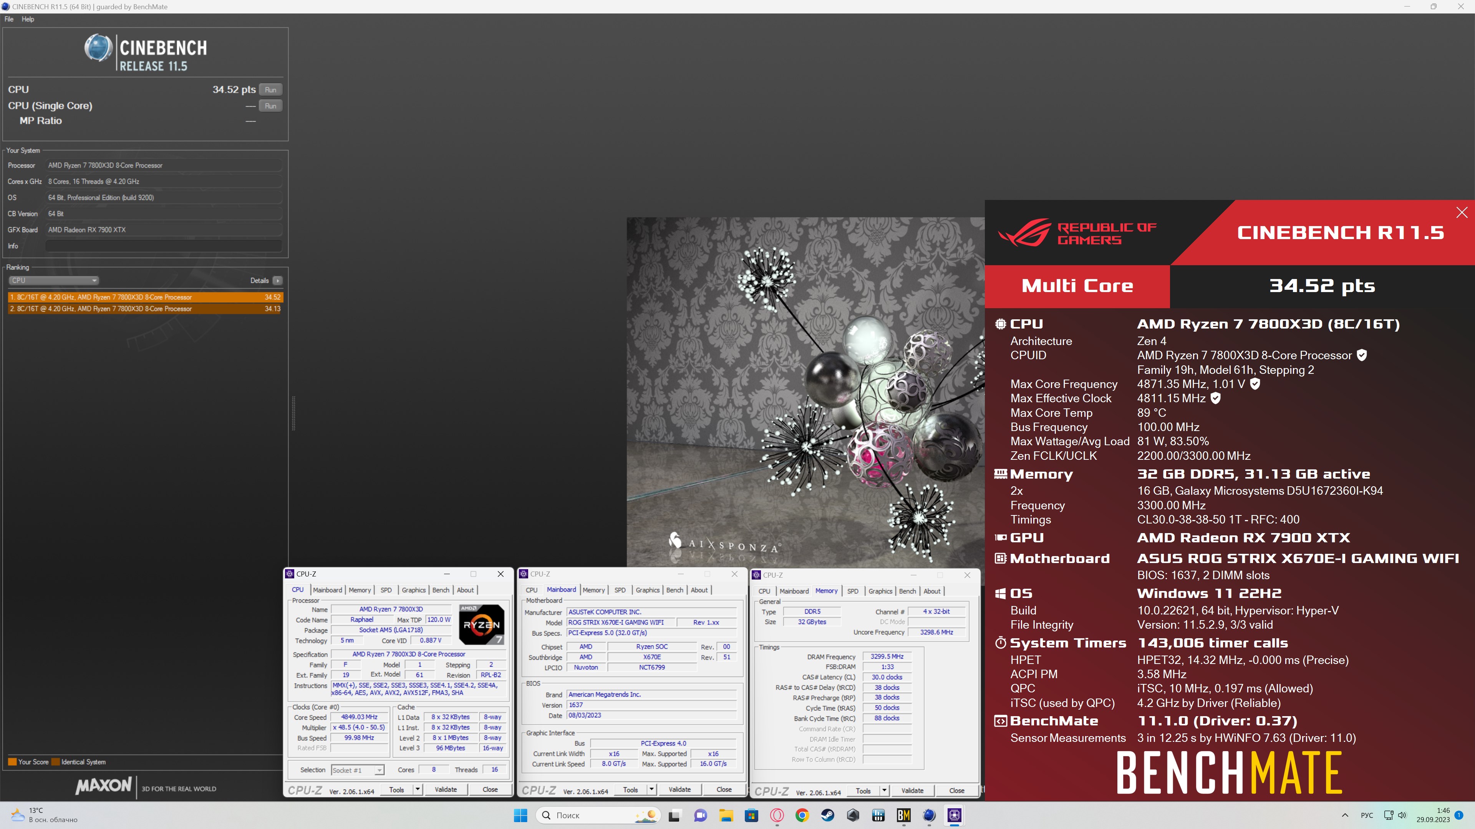Open the network status tray icon
This screenshot has width=1475, height=829.
(x=1389, y=815)
